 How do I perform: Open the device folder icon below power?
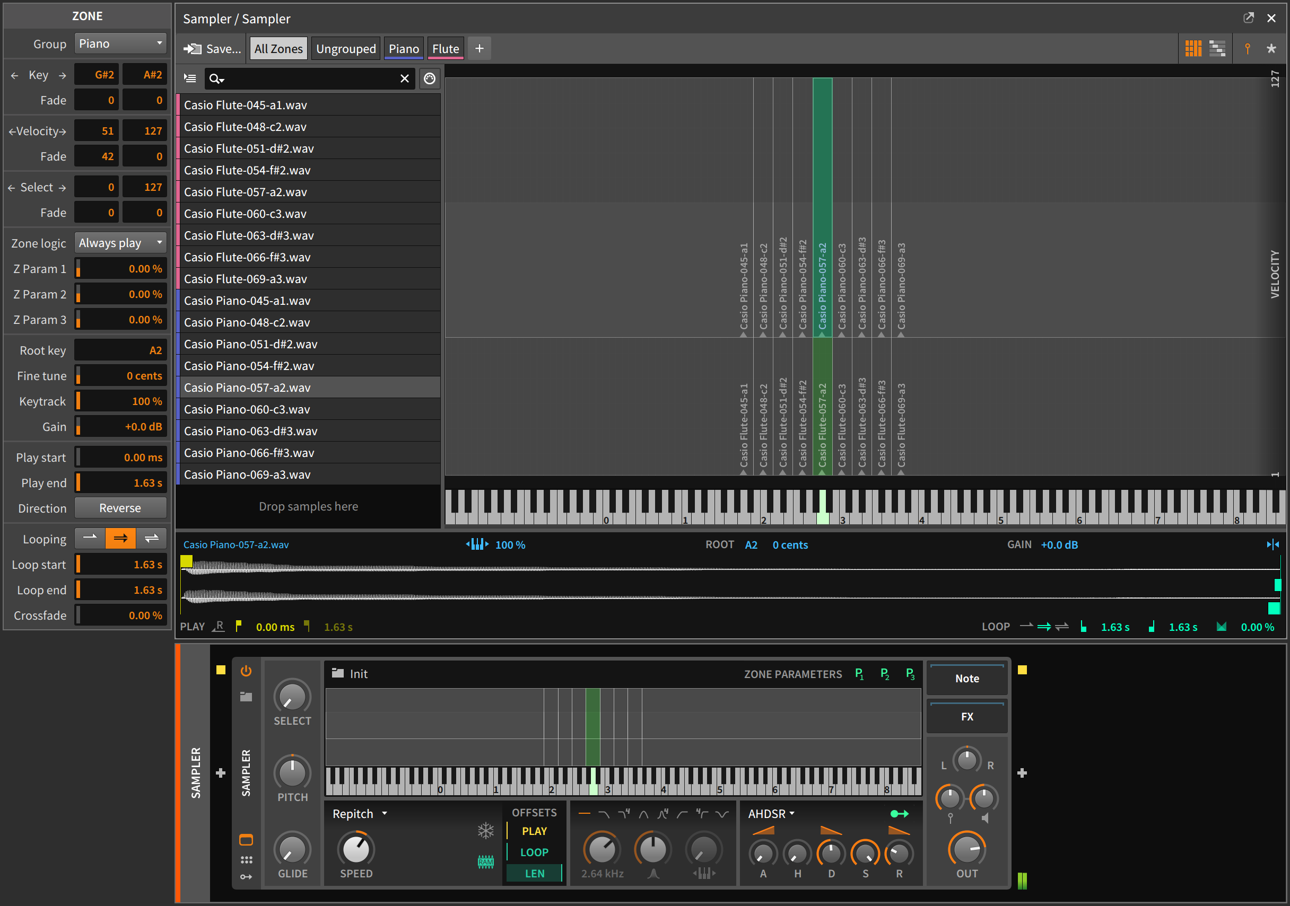(x=246, y=697)
